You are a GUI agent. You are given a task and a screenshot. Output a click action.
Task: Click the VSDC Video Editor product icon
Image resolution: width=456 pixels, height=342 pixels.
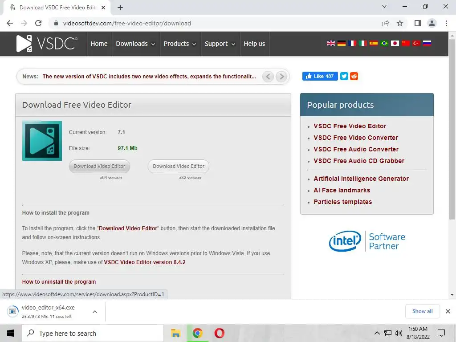[x=42, y=141]
